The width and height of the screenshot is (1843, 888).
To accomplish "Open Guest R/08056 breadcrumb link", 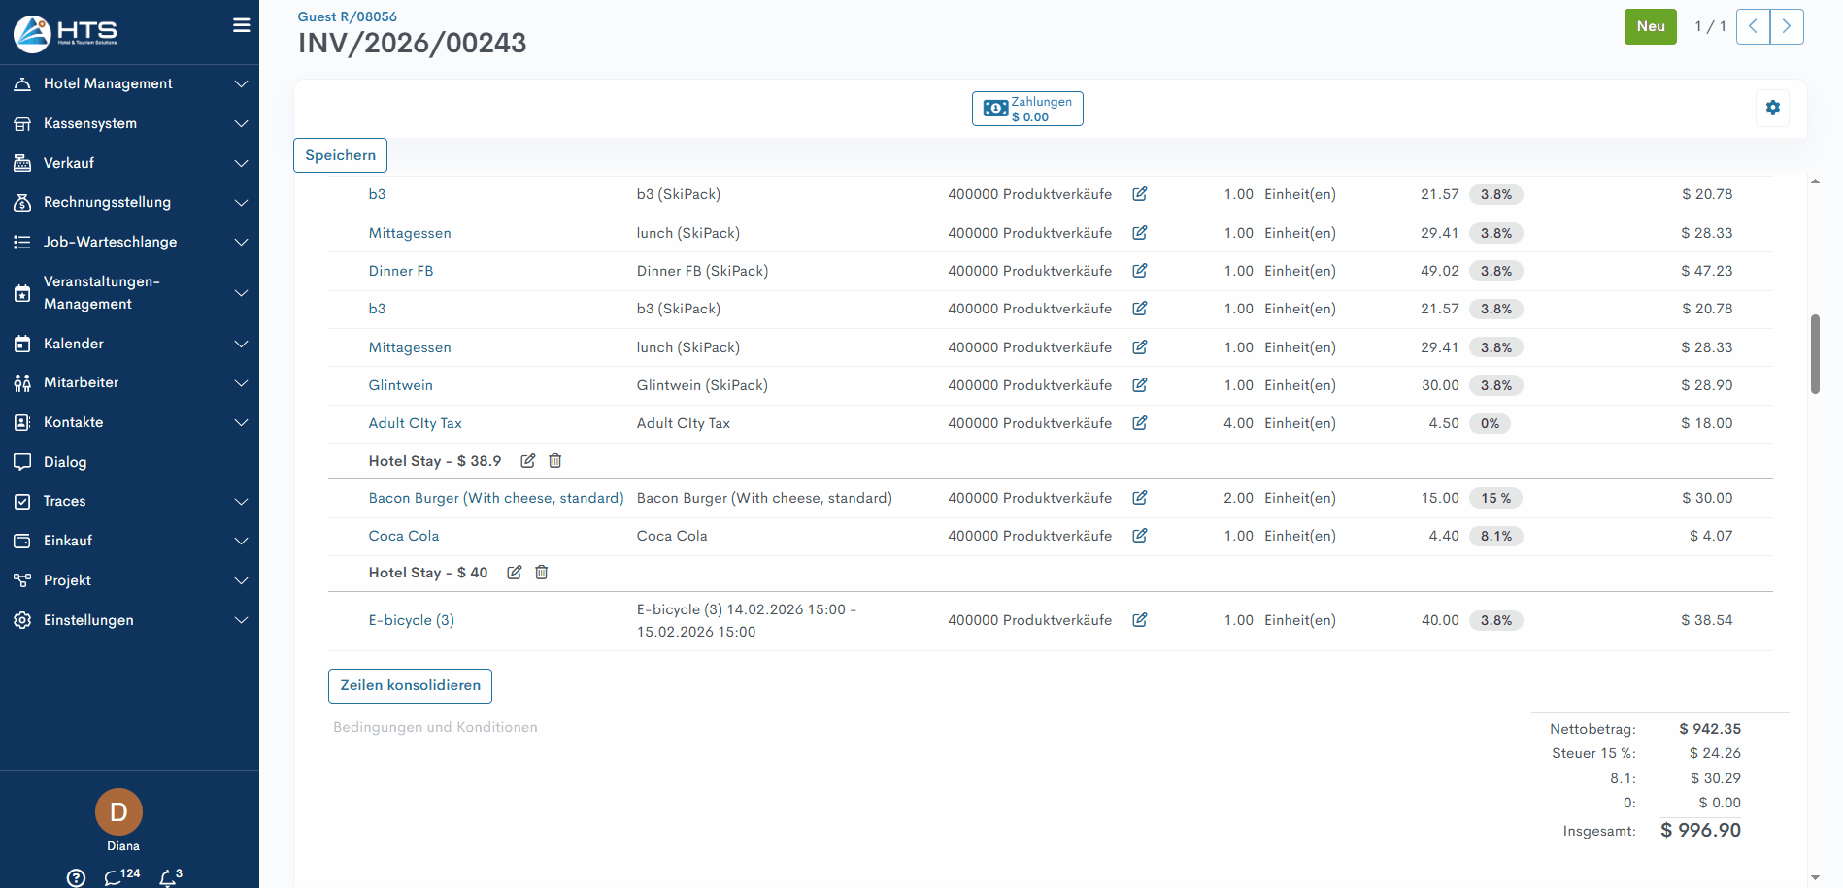I will 347,16.
